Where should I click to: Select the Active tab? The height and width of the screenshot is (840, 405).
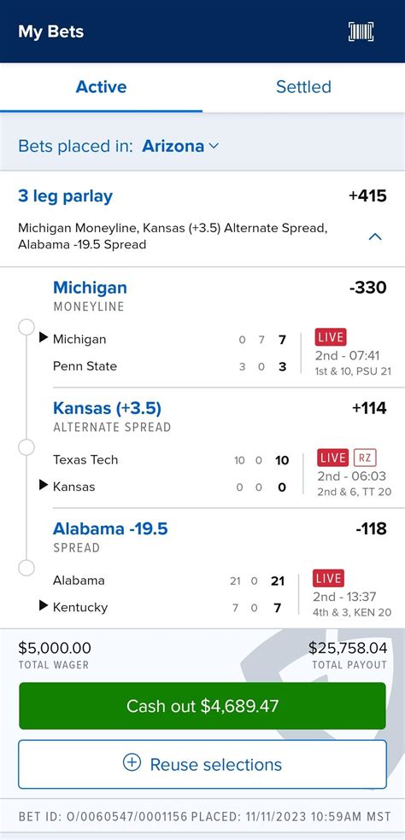pyautogui.click(x=102, y=87)
